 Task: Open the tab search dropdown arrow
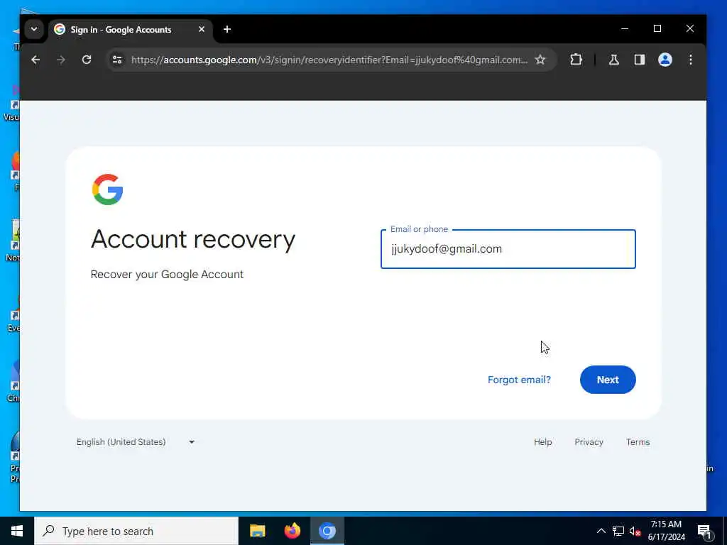pos(34,29)
